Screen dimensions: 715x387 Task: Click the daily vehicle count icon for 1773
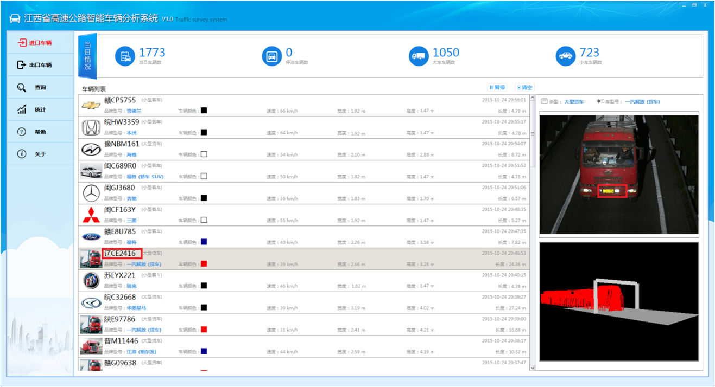(x=125, y=56)
